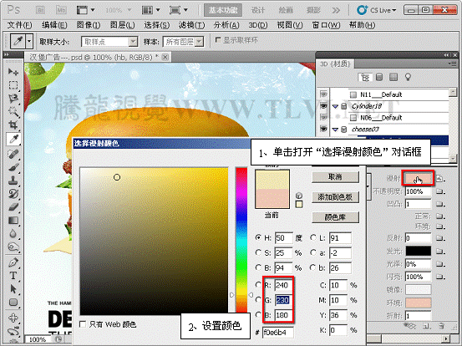Open the 文件(F) menu

point(19,25)
